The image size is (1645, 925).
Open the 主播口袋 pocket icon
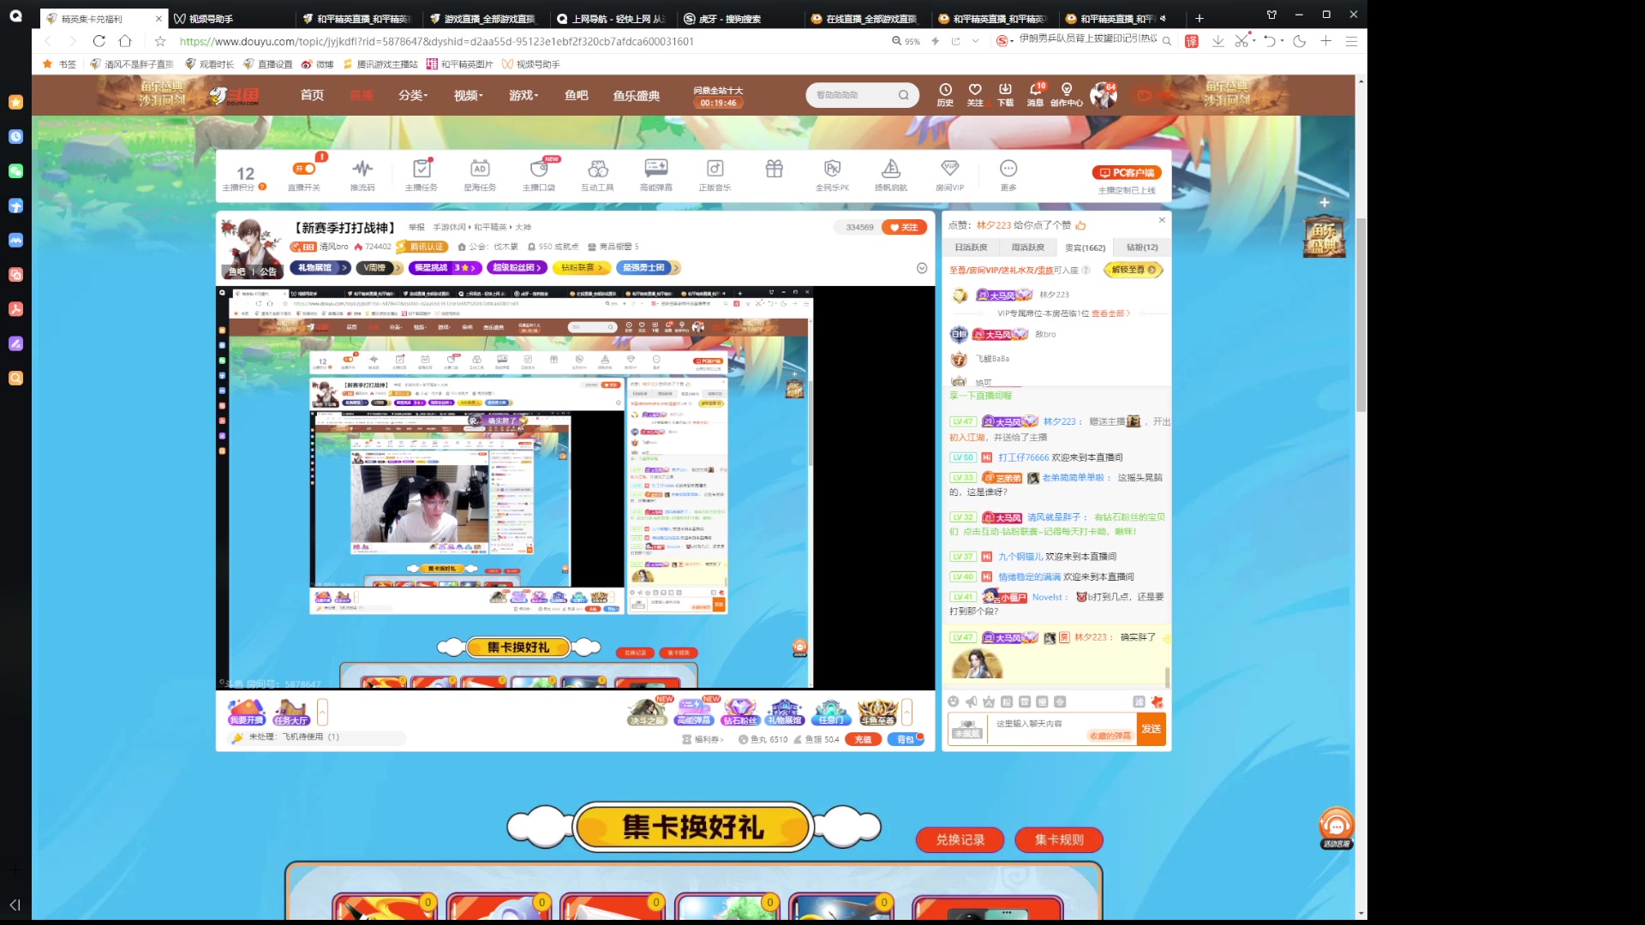539,174
